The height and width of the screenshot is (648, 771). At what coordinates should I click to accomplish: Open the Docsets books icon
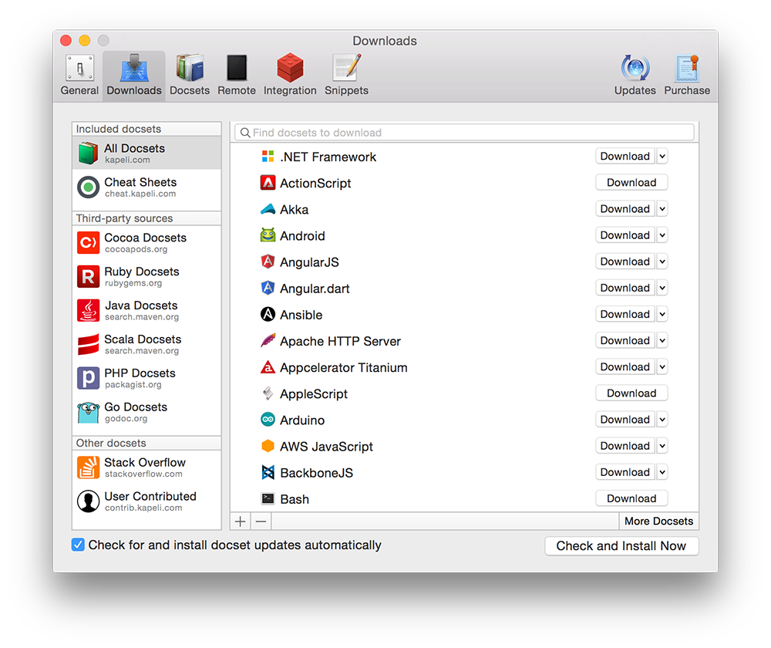click(x=190, y=68)
